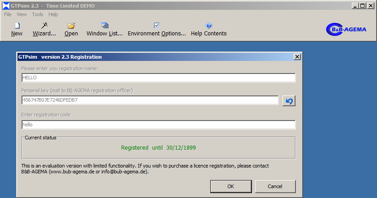
Task: Open the Tools menu
Action: pos(38,14)
